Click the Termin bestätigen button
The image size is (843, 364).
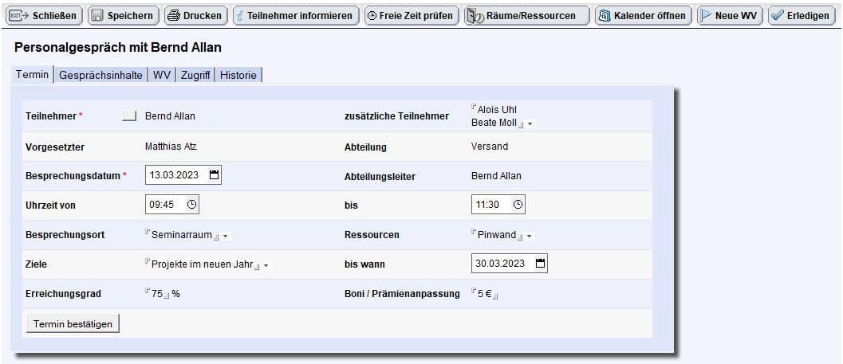tap(73, 323)
